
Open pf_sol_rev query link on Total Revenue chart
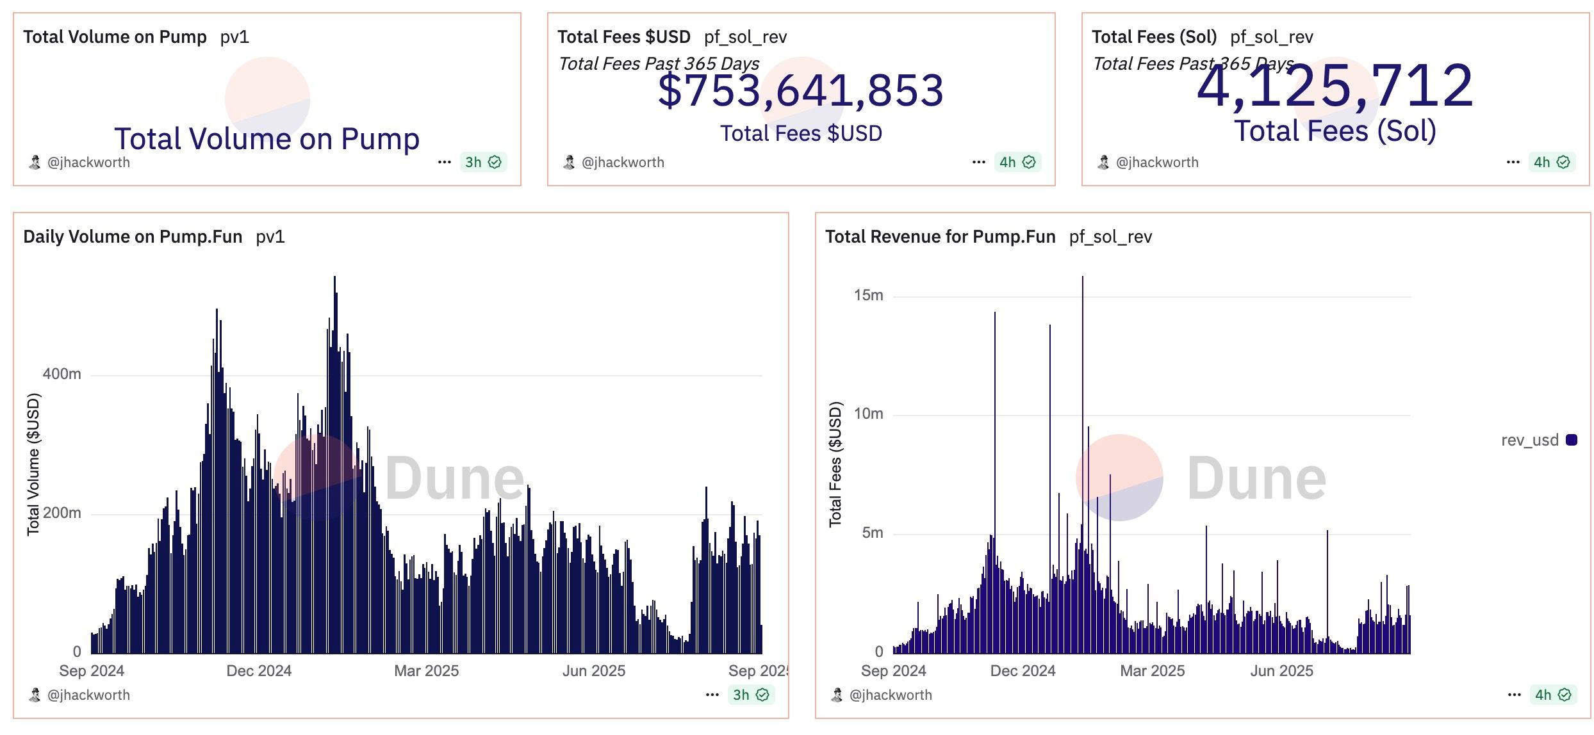pos(1111,237)
